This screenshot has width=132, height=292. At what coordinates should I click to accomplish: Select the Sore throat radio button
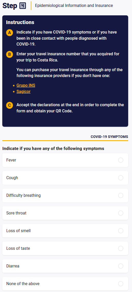click(121, 213)
